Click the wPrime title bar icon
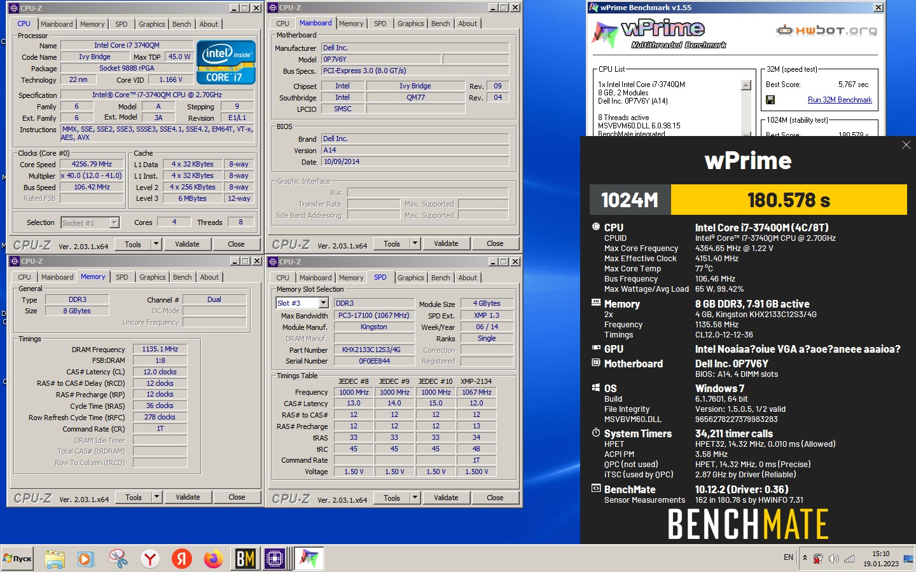The image size is (916, 572). [x=593, y=8]
